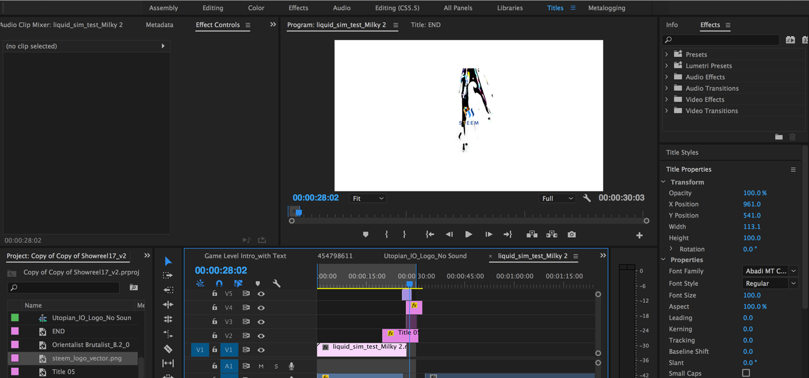Click the Lift button in Program monitor
Viewport: 809px width, 378px height.
532,235
